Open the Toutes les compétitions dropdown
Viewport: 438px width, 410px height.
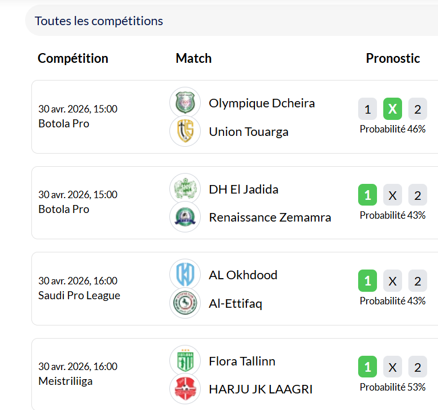click(228, 21)
